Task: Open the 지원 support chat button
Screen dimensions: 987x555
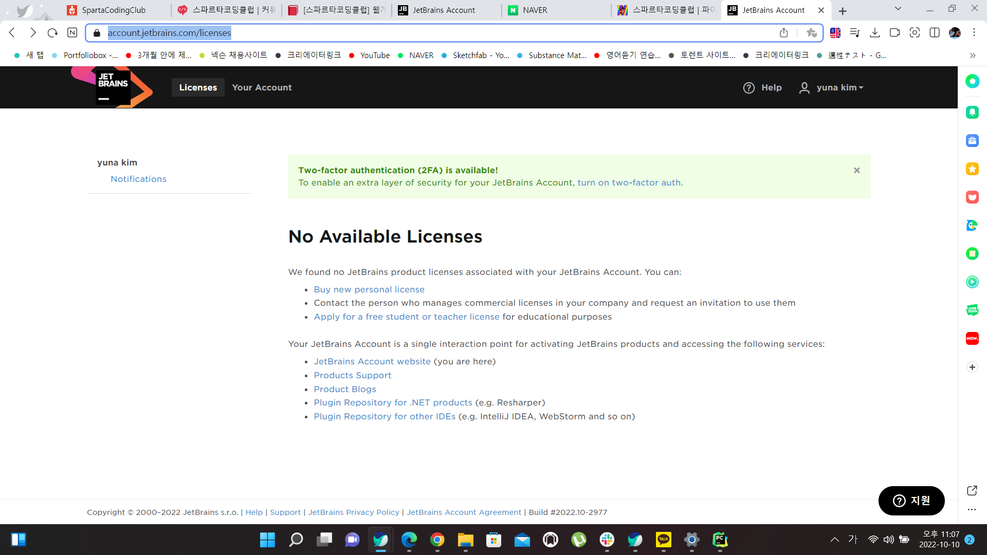Action: 911,501
